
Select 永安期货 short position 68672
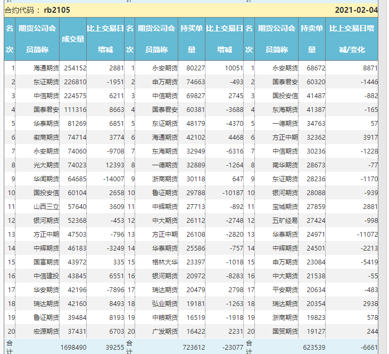[316, 68]
